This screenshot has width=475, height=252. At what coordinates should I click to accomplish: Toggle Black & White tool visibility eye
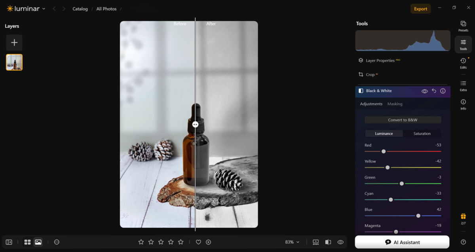(x=424, y=91)
